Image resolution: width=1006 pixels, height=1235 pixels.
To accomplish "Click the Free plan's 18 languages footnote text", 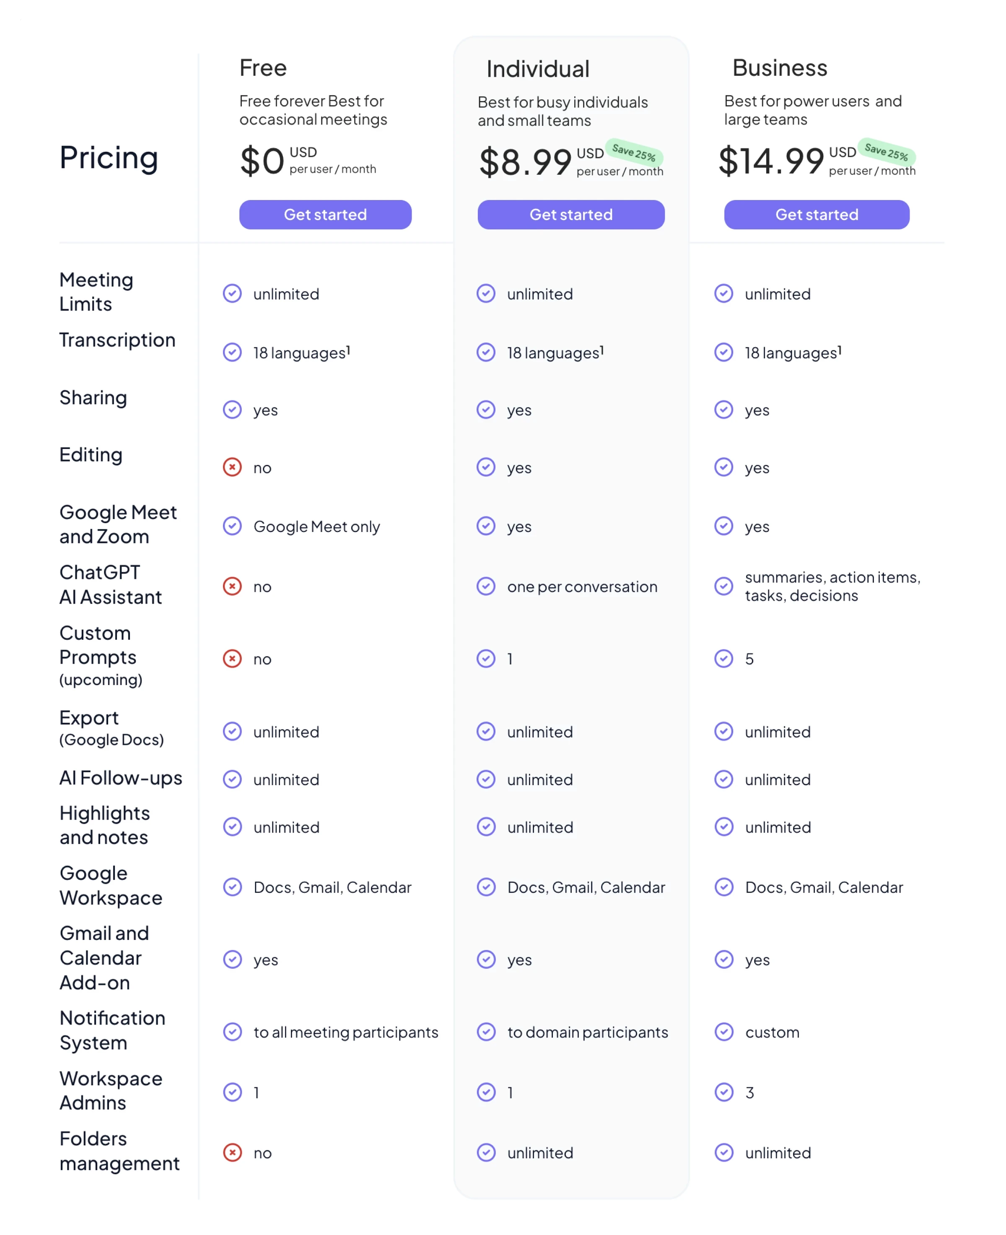I will click(x=301, y=353).
